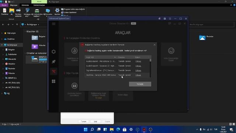The height and width of the screenshot is (133, 236).
Task: Click the Aç folder ribbon icon
Action: pyautogui.click(x=12, y=11)
